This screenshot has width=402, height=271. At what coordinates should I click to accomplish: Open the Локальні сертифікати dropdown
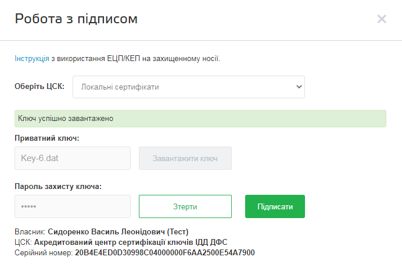click(188, 87)
